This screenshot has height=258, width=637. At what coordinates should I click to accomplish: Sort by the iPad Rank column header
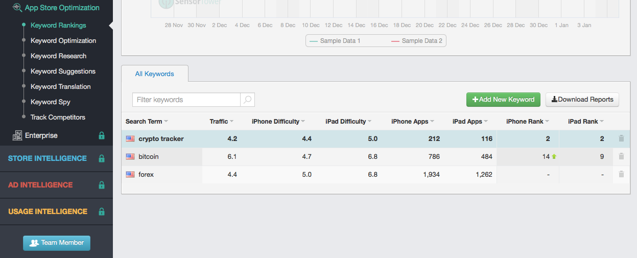586,122
